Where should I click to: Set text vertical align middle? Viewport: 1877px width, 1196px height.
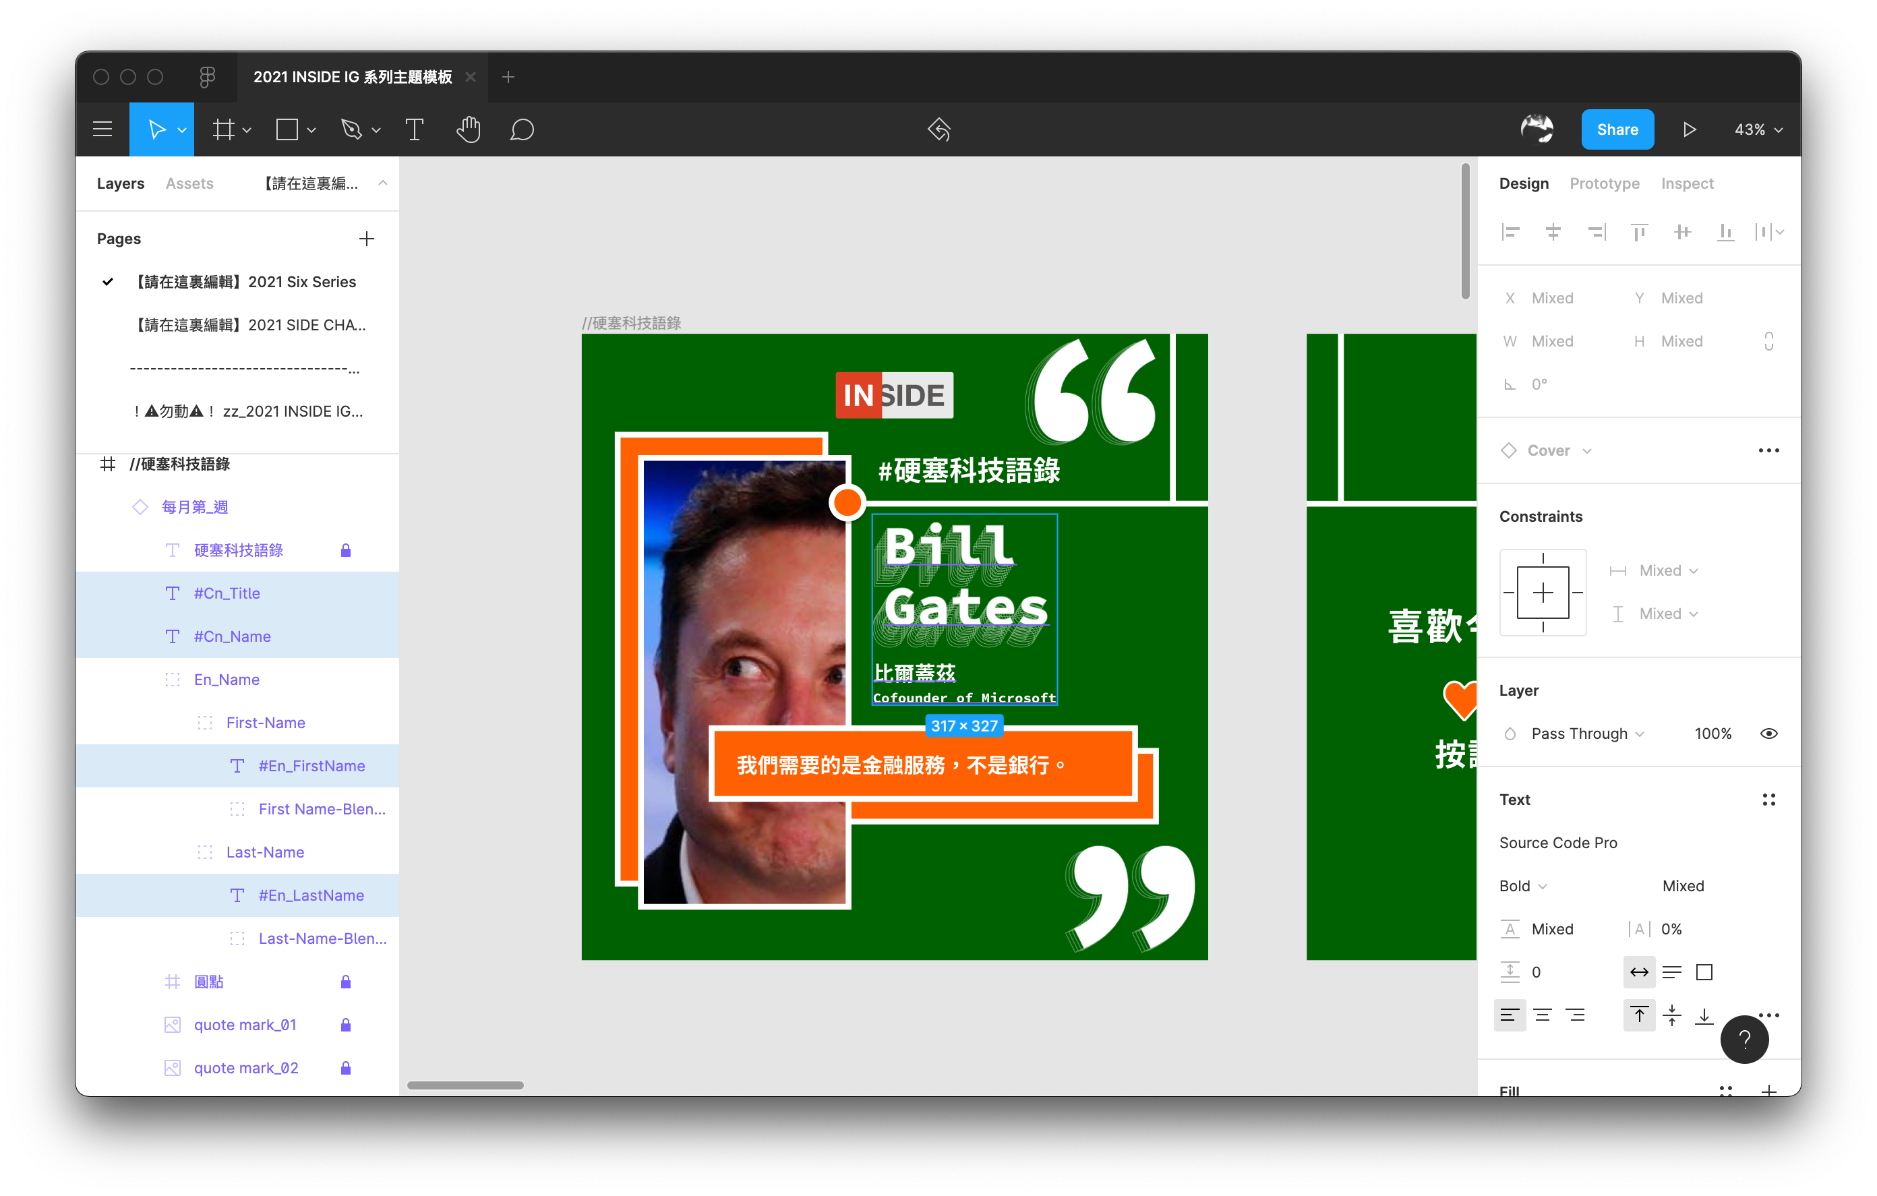[x=1672, y=1015]
